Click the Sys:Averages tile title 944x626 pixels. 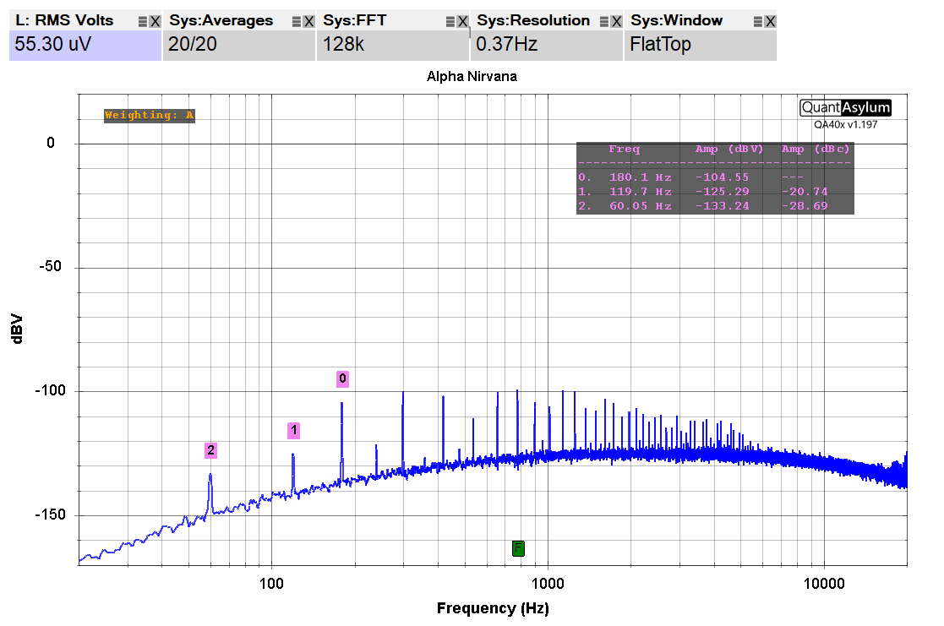[221, 20]
